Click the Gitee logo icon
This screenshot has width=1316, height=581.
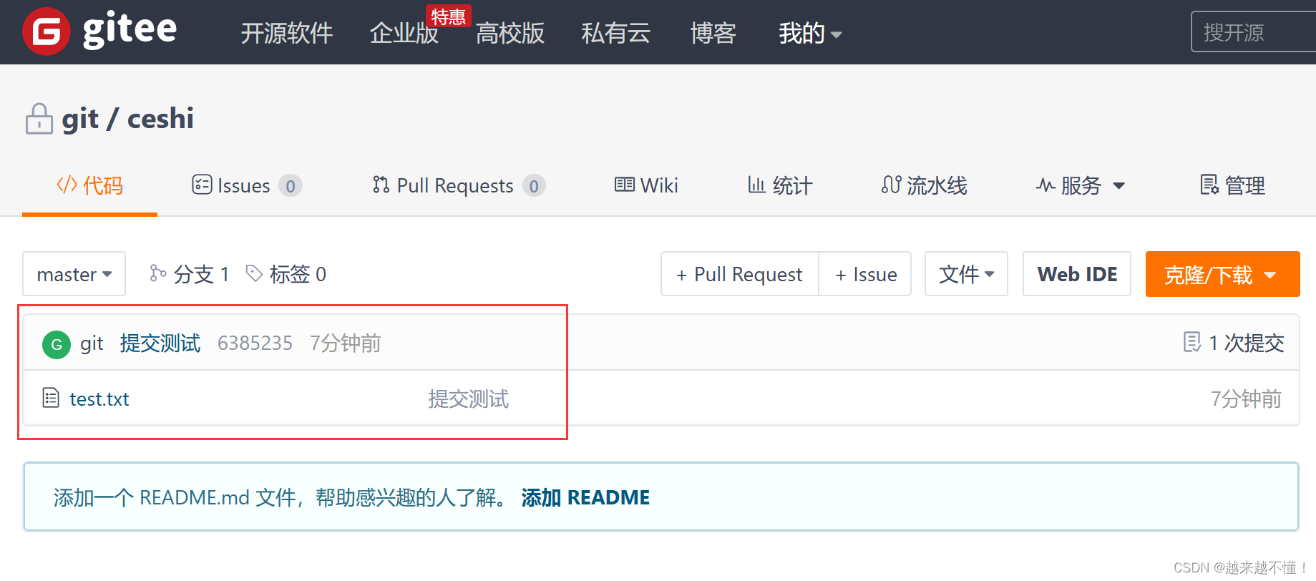[47, 31]
